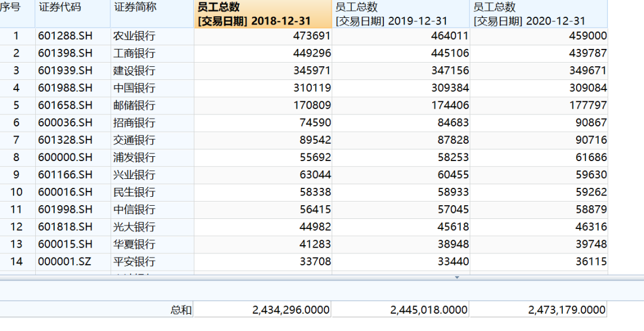The height and width of the screenshot is (331, 644).
Task: Collapse panel using the small splitter arrow
Action: [x=457, y=277]
